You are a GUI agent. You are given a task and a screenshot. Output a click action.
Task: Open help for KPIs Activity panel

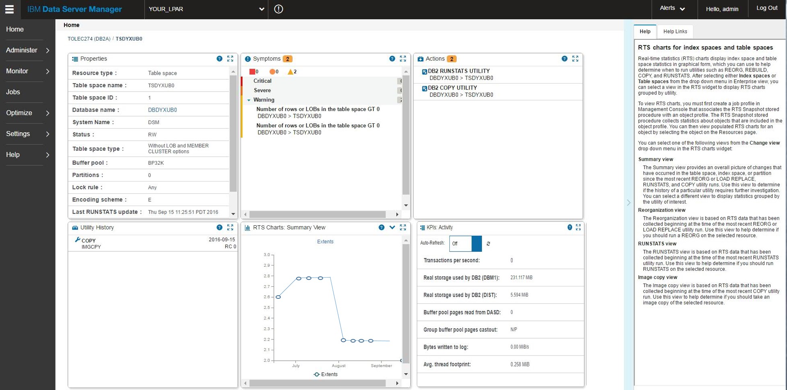coord(570,227)
